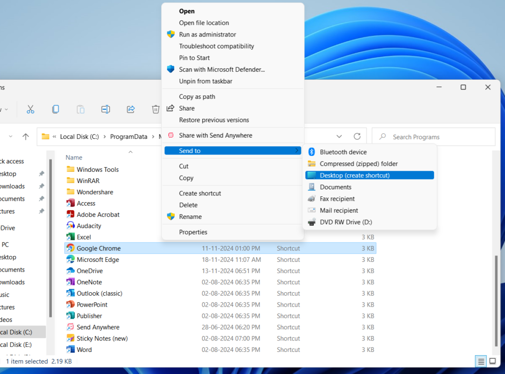Screen dimensions: 505x374
Task: Click the ProgramData breadcrumb
Action: [129, 136]
